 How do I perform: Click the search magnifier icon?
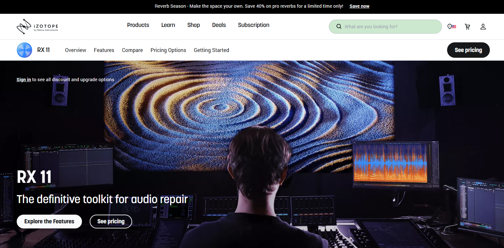click(339, 27)
